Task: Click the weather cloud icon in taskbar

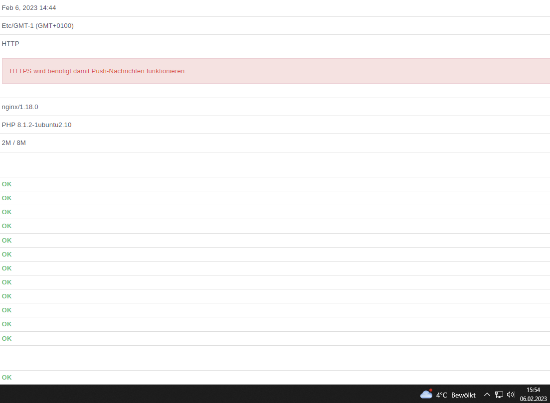Action: (426, 394)
